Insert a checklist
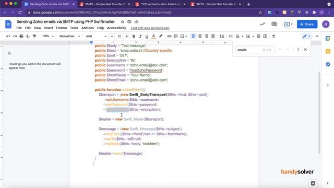Screen dimensions: 334x188 tap(231, 37)
